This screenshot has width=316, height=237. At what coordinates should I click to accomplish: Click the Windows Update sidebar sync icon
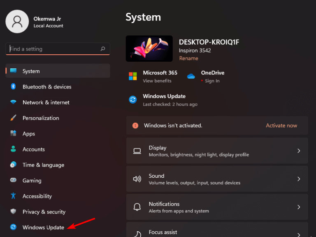pos(13,227)
